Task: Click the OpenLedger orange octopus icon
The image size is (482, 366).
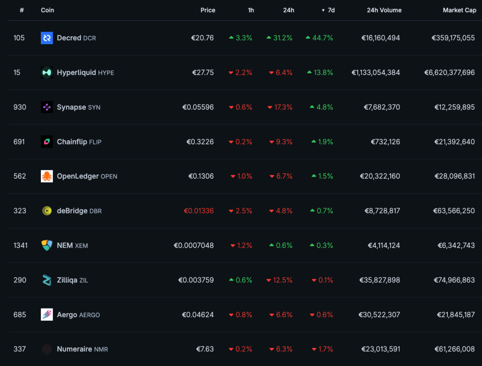Action: tap(47, 176)
